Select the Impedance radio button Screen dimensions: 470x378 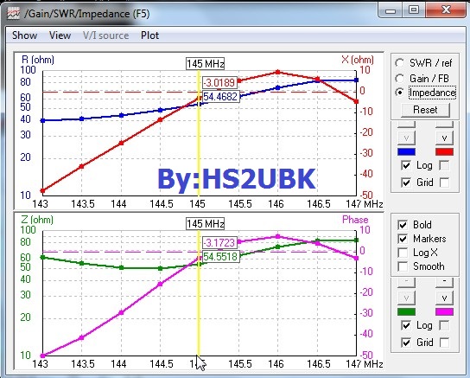[x=399, y=93]
